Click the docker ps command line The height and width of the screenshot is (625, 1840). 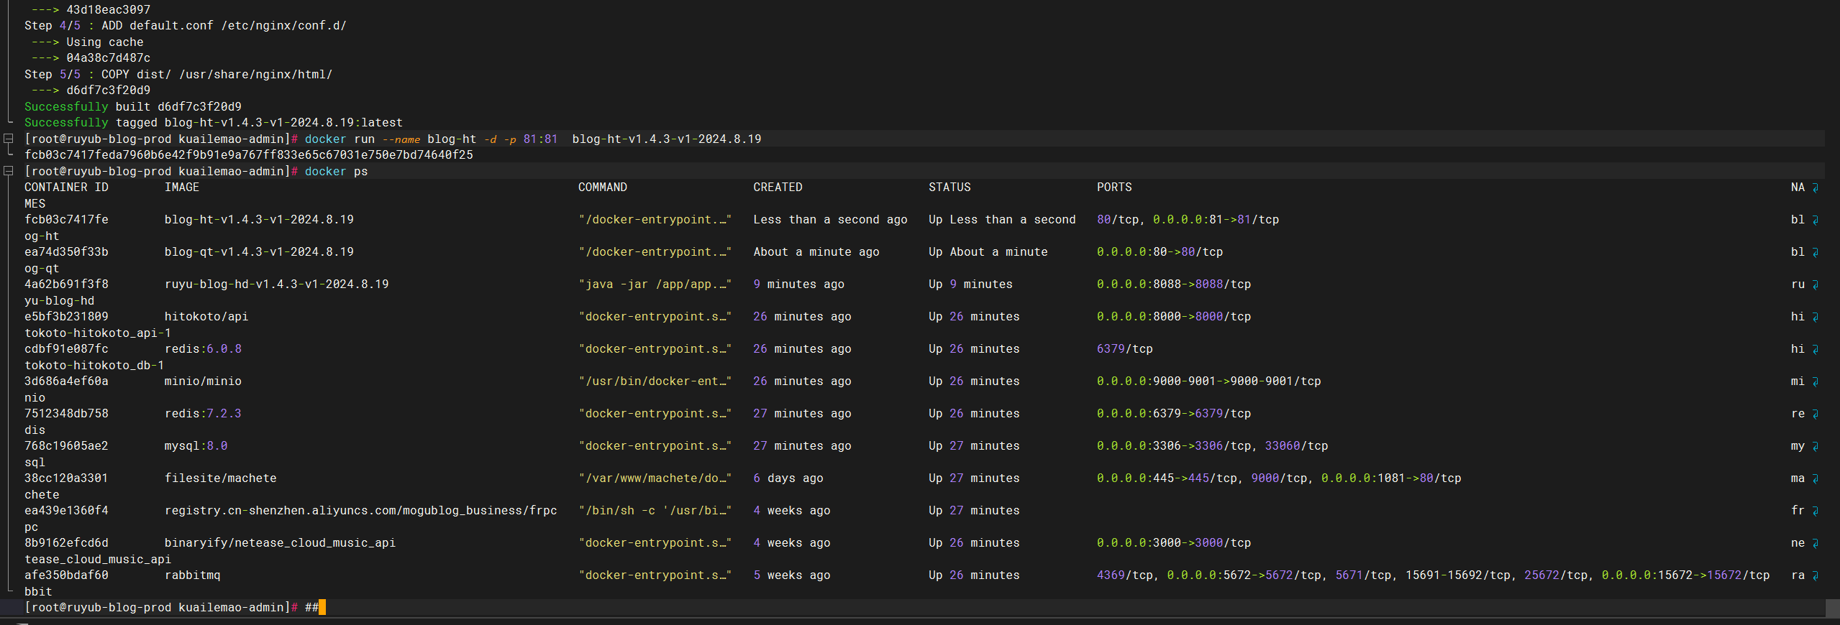(196, 171)
